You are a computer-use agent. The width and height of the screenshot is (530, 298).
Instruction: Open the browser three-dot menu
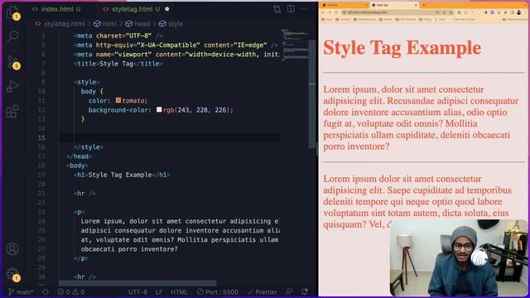tap(525, 12)
